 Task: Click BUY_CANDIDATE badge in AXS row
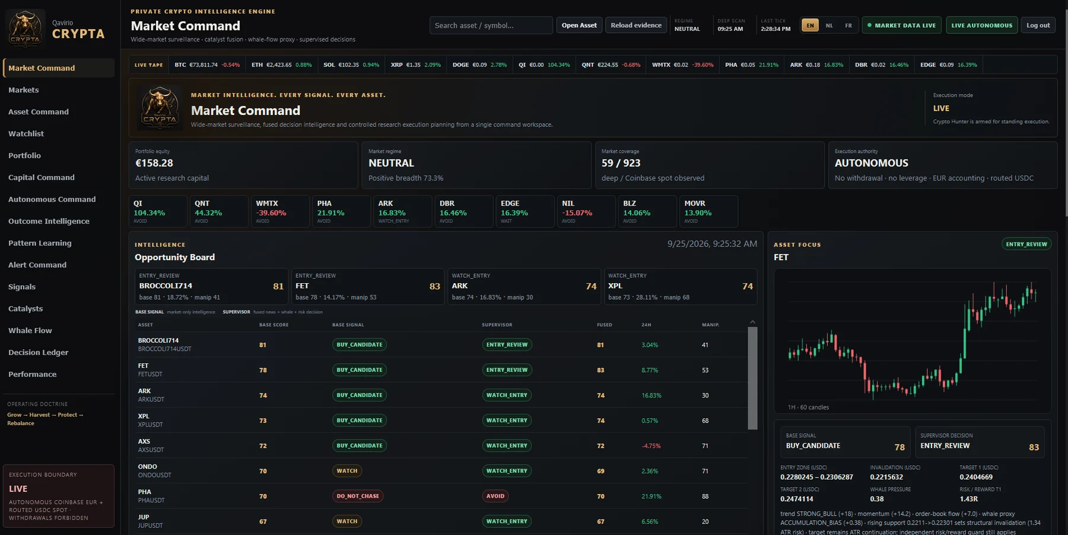click(360, 446)
